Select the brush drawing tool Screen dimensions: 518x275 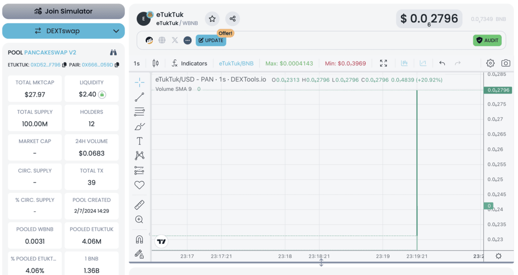coord(139,126)
